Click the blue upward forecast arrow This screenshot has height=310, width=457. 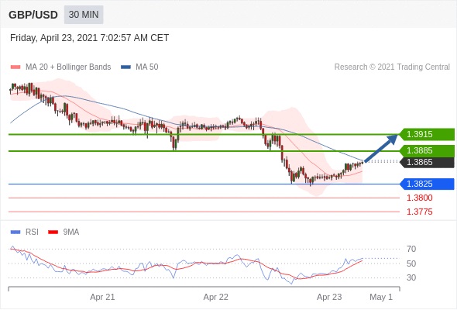pyautogui.click(x=381, y=148)
